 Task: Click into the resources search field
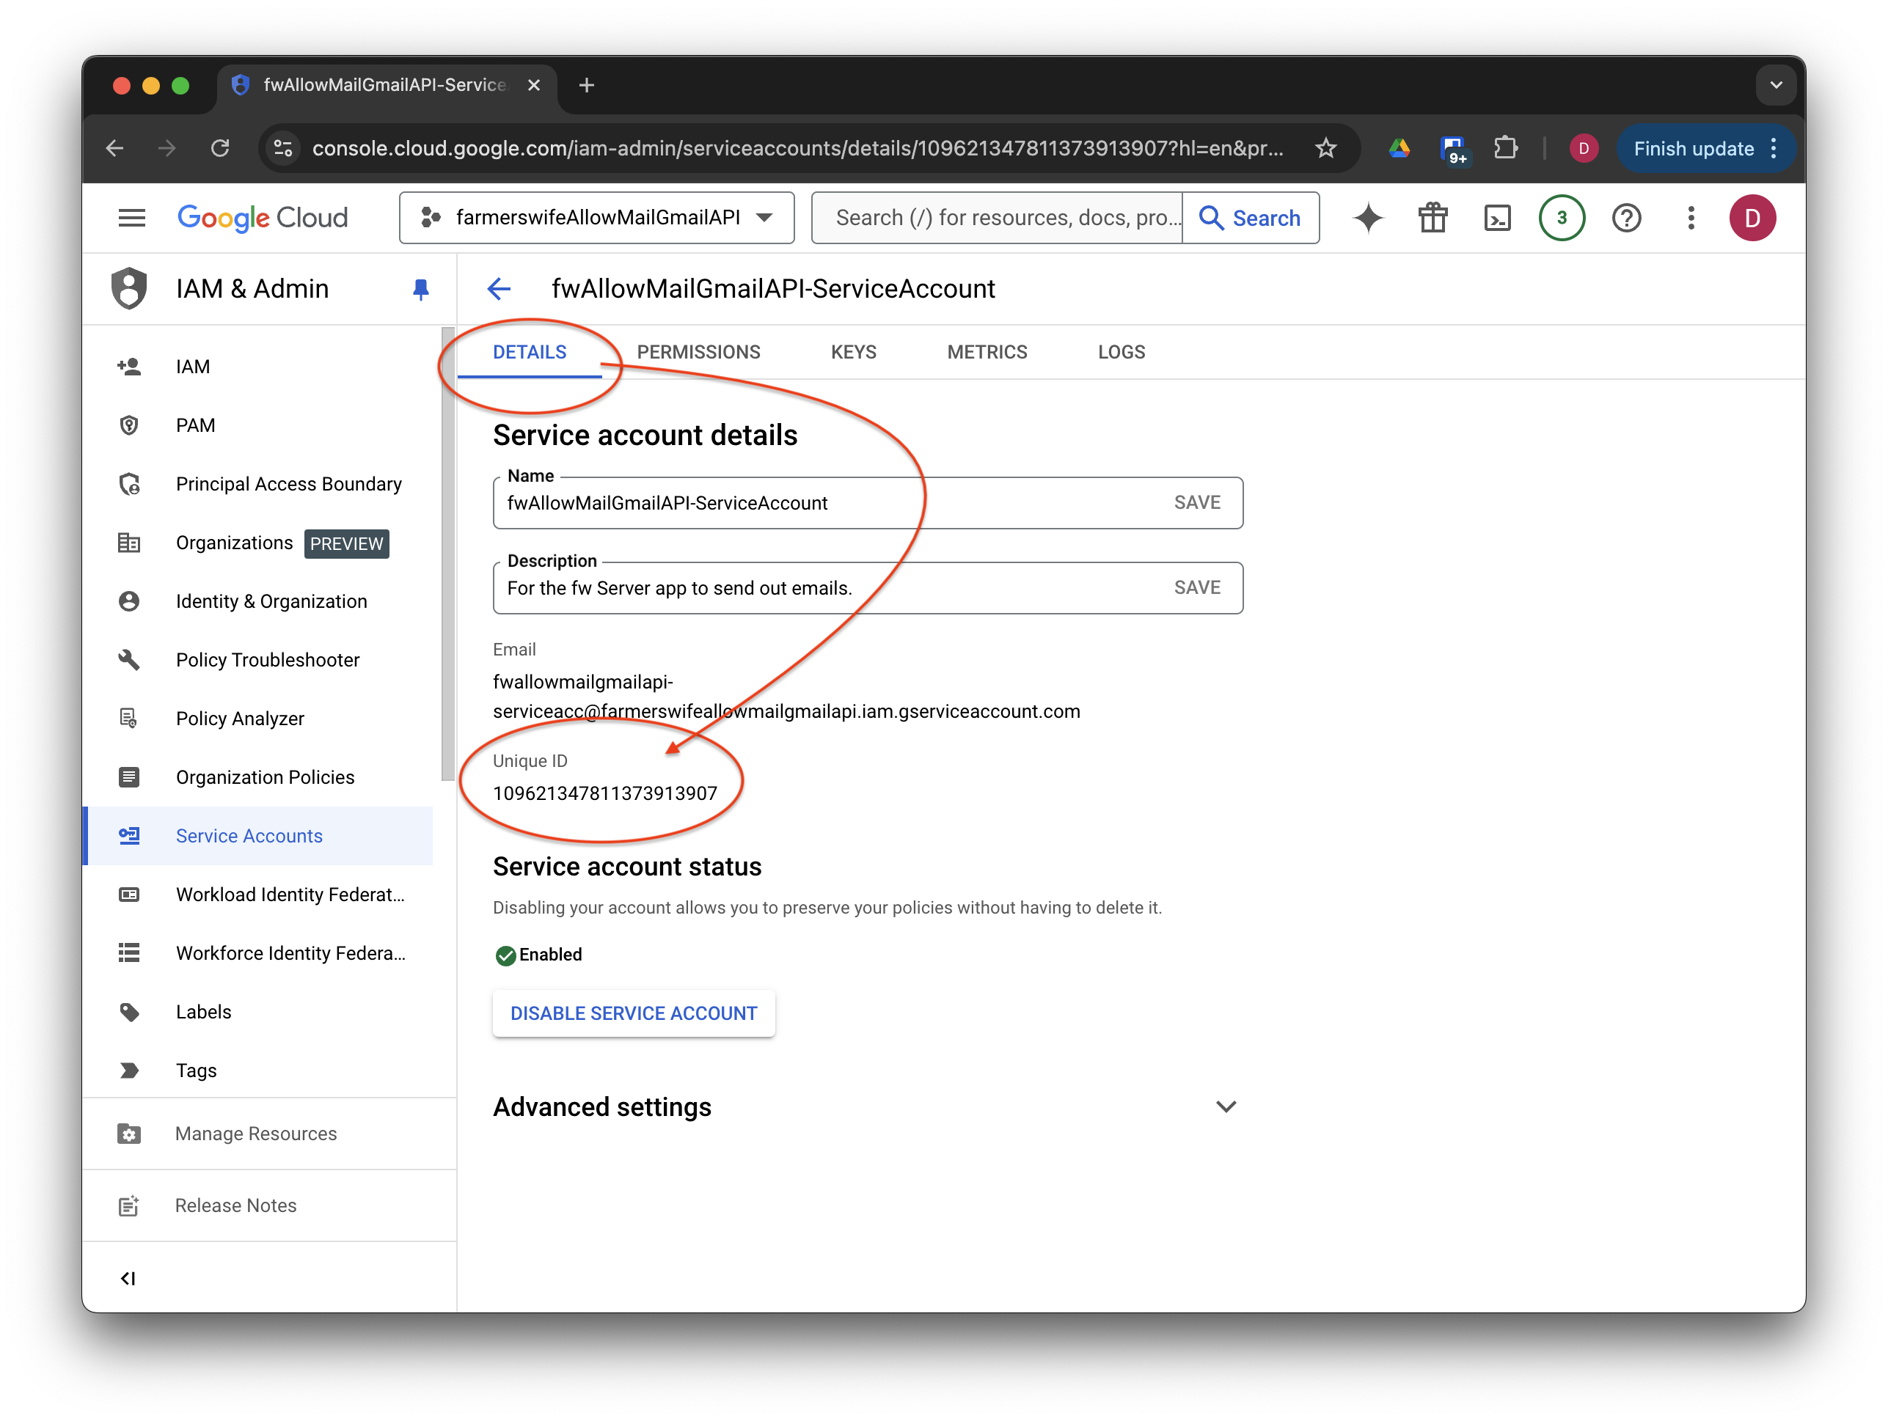pos(997,219)
